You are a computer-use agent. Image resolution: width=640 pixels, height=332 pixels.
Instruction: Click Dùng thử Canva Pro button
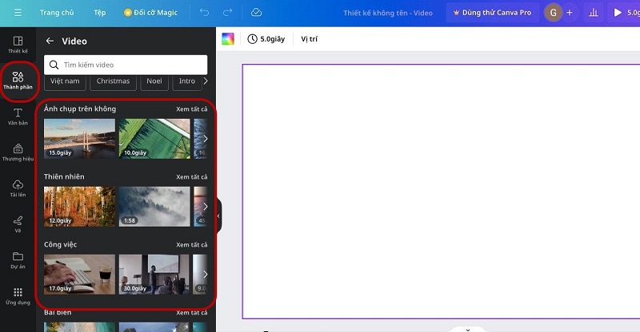[x=493, y=13]
